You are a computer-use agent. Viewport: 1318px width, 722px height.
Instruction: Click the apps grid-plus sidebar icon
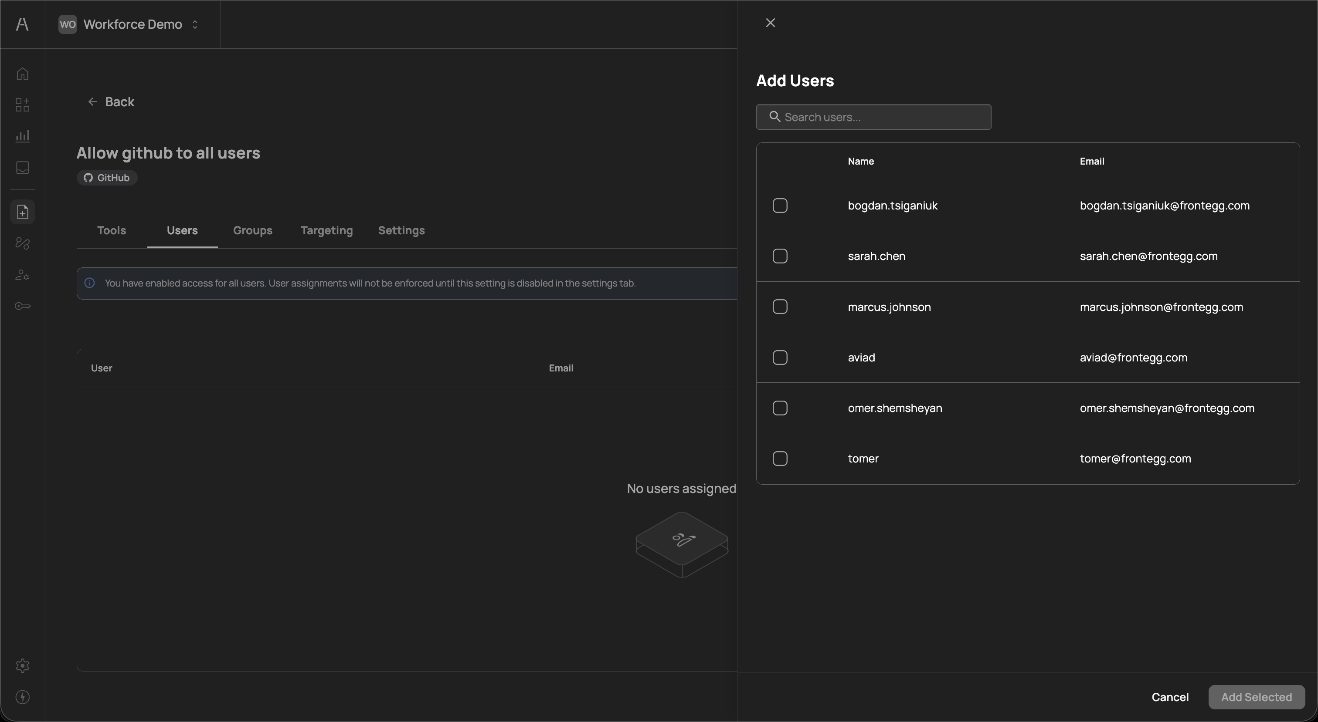(22, 105)
